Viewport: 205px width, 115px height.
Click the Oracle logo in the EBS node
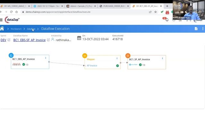(x=17, y=64)
